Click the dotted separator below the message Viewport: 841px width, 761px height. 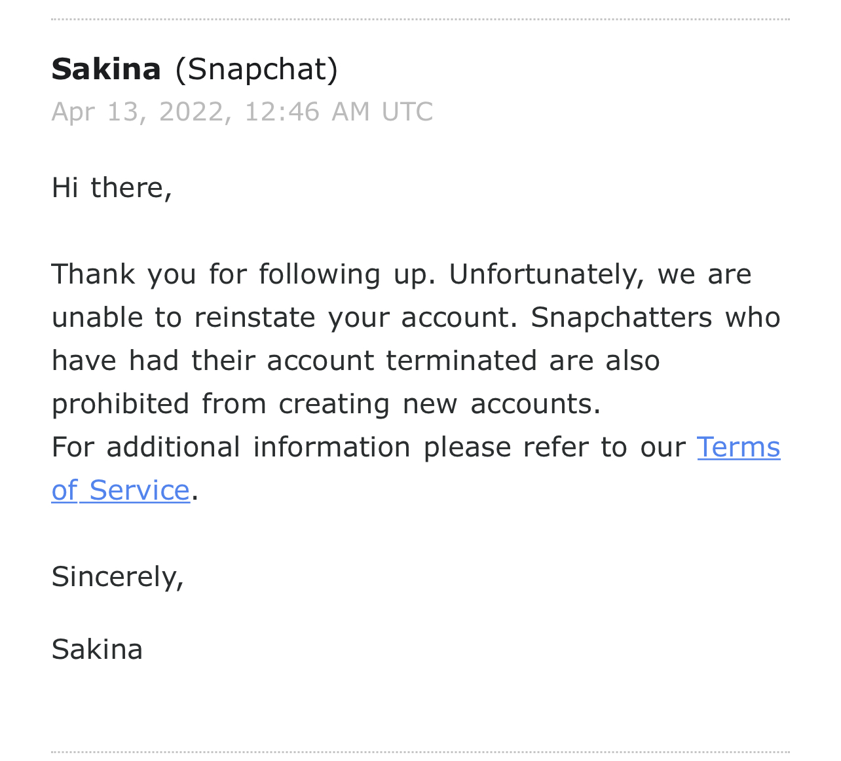(x=421, y=752)
